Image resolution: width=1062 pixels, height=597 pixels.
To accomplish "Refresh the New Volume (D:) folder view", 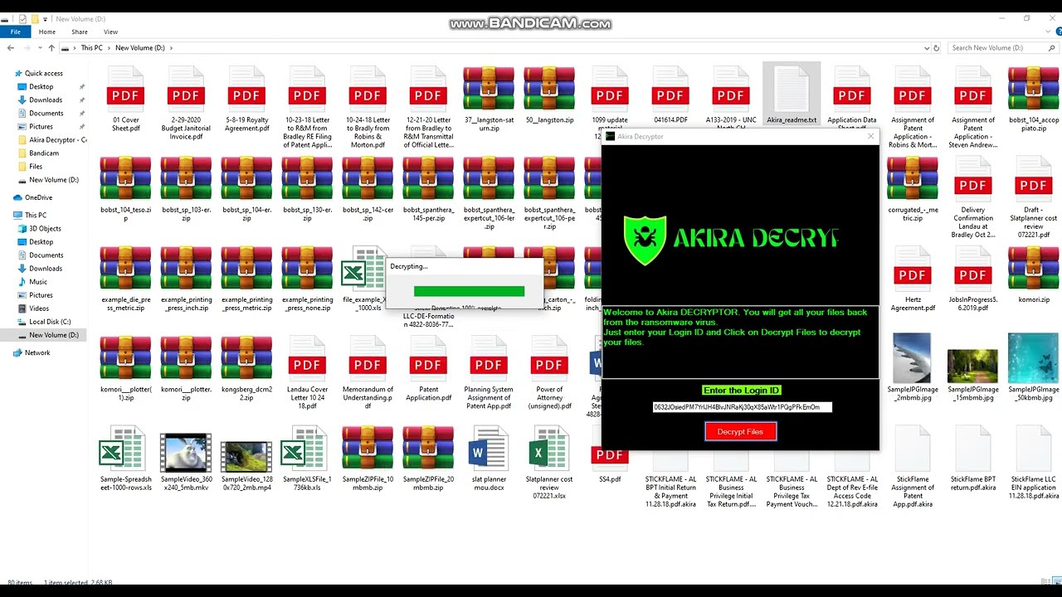I will 938,48.
